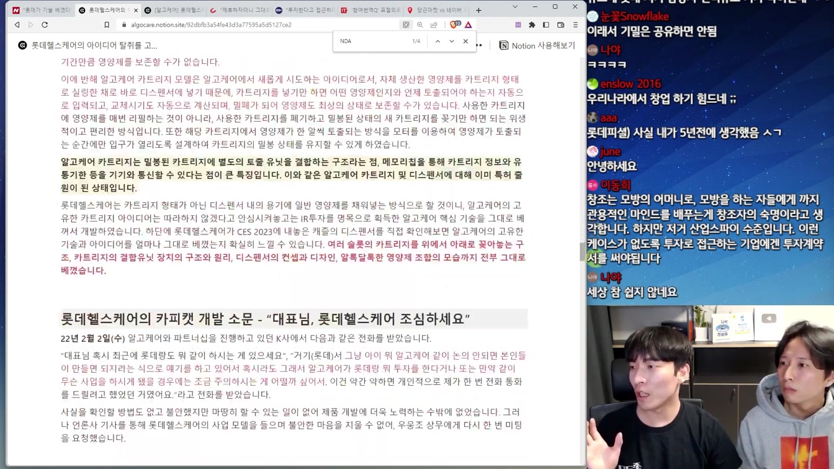Toggle the browser sidebar panel icon

[546, 25]
